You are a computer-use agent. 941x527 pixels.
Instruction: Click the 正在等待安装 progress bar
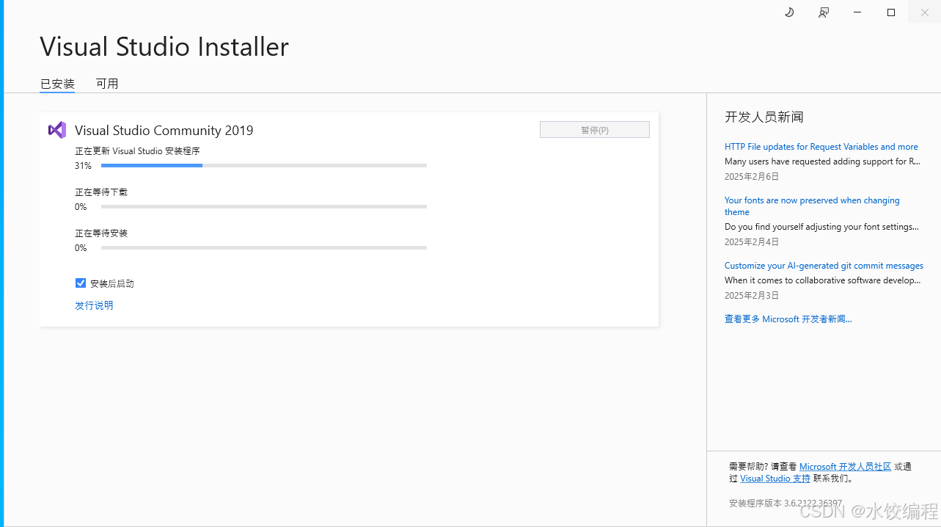(264, 248)
